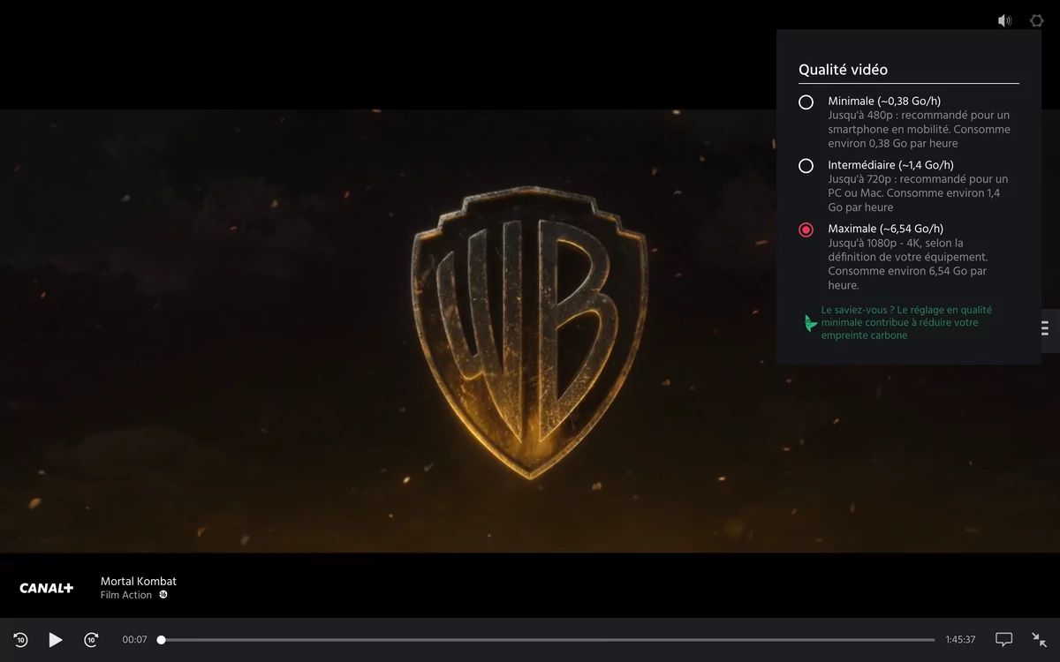The width and height of the screenshot is (1060, 662).
Task: Click the Film Action genre label
Action: 126,595
